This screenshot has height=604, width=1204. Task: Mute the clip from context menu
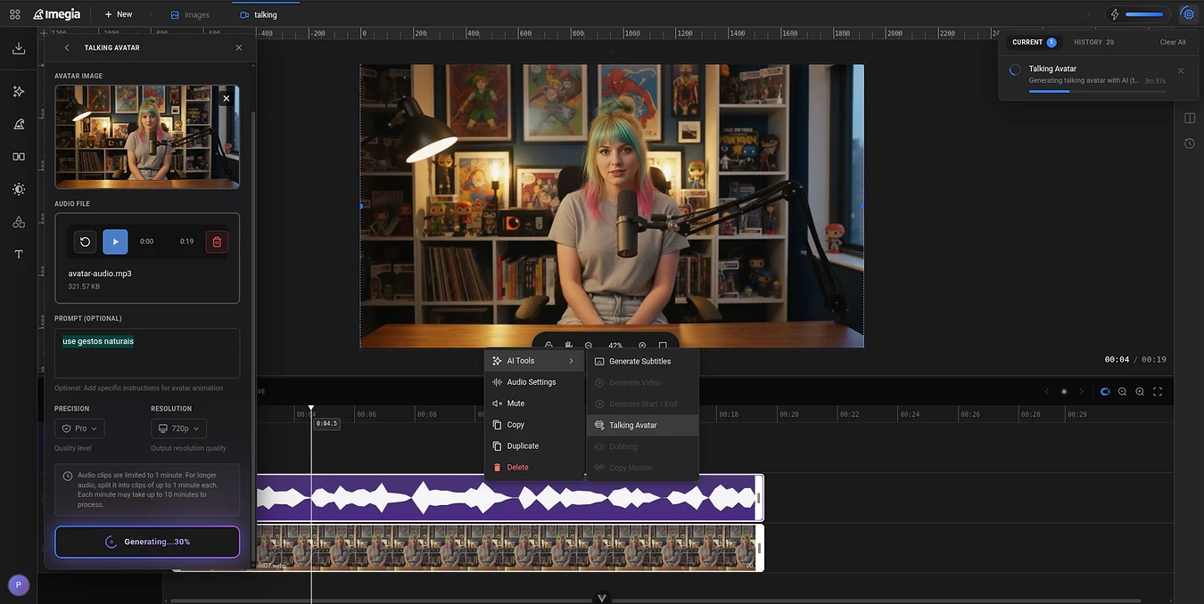tap(515, 404)
